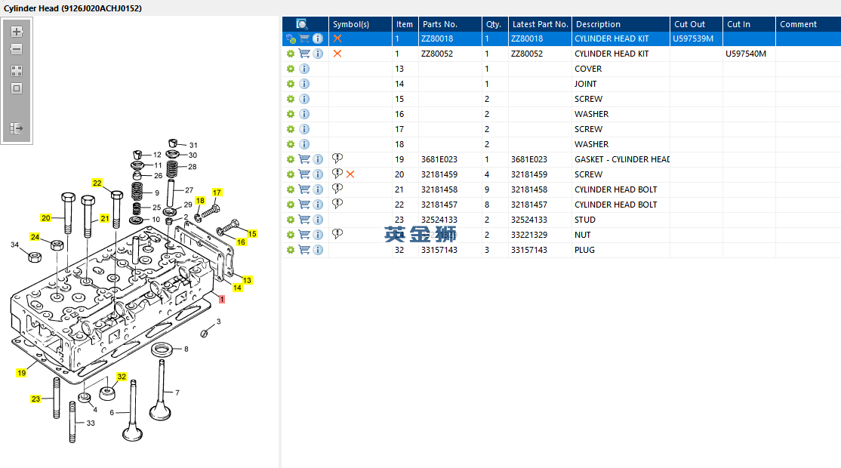This screenshot has height=468, width=841.
Task: Zoom out of the diagram with minus button
Action: [17, 49]
